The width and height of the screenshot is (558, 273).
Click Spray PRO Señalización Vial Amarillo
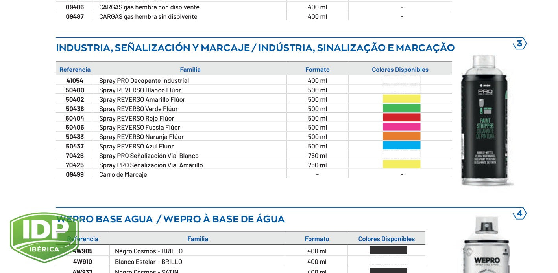(151, 165)
